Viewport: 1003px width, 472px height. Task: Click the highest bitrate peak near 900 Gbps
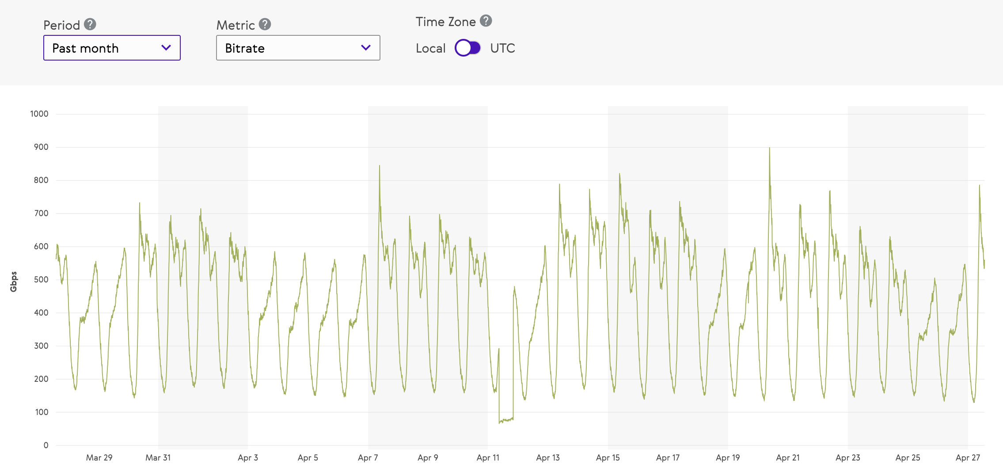point(769,149)
